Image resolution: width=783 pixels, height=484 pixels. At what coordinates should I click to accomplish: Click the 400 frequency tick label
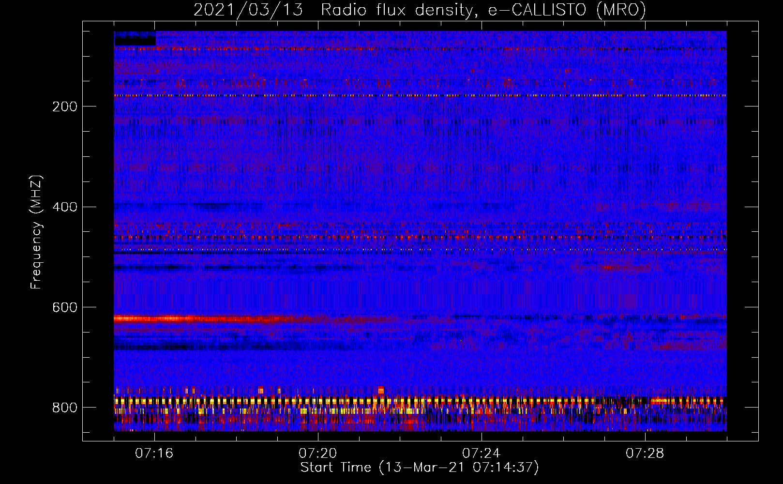pyautogui.click(x=65, y=207)
